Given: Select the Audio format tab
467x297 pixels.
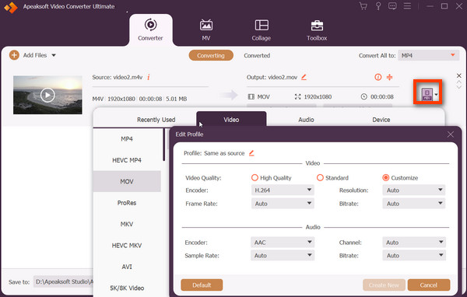Looking at the screenshot, I should click(306, 120).
